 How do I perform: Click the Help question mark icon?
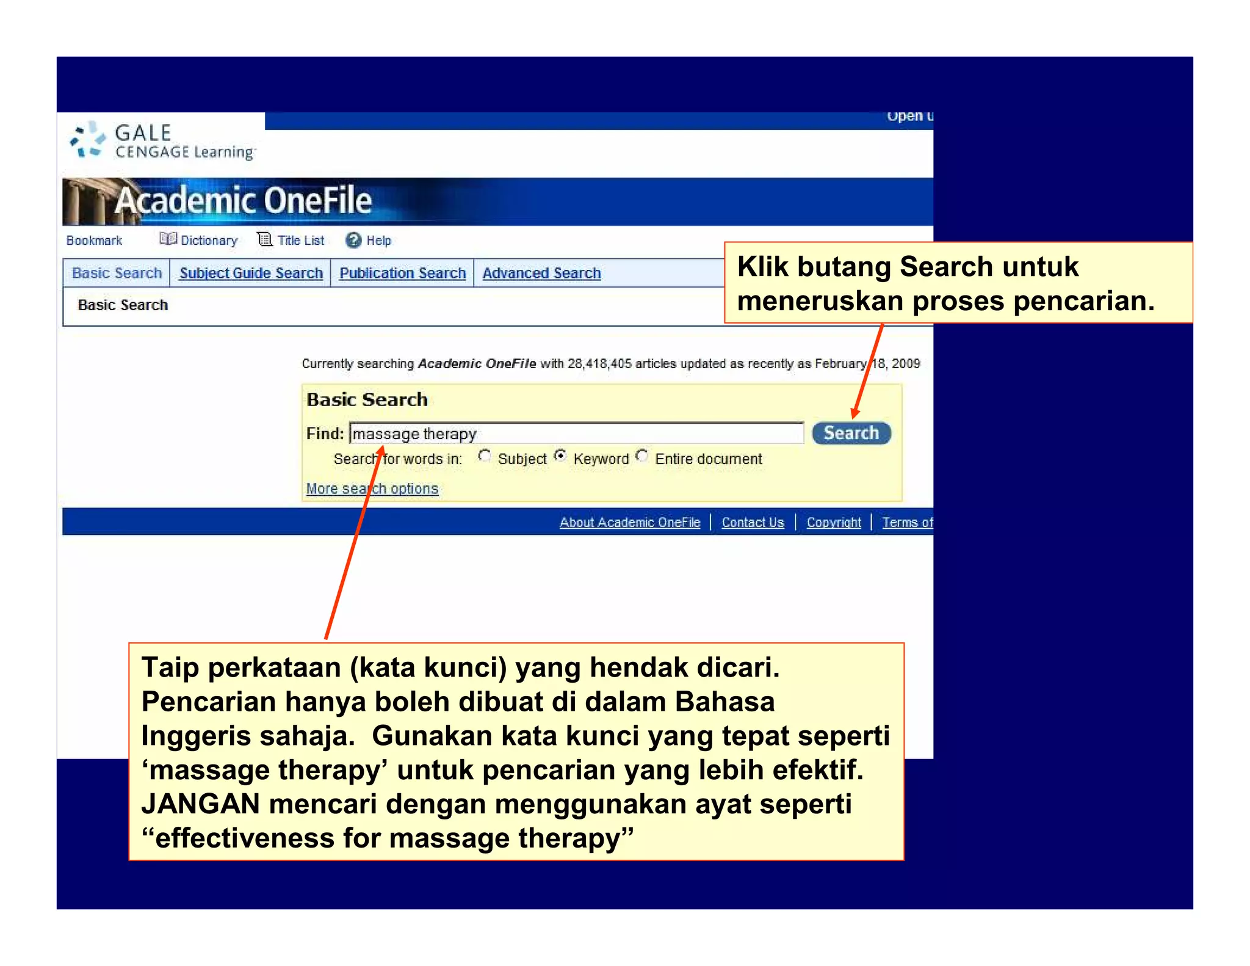tap(353, 240)
